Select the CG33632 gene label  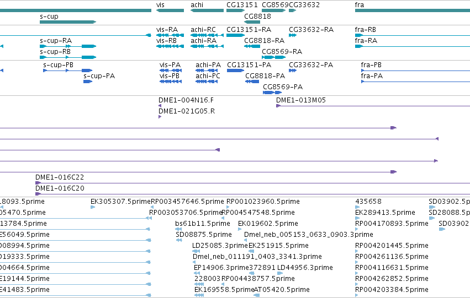[304, 5]
